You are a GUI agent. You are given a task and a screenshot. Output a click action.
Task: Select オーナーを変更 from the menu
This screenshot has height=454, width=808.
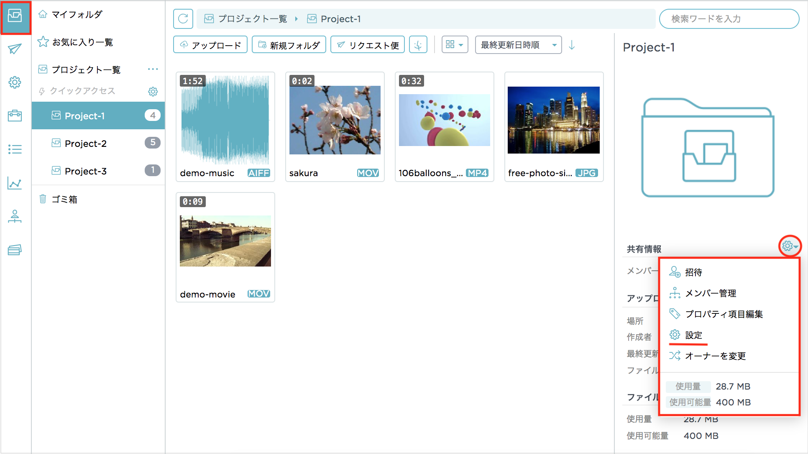click(715, 356)
